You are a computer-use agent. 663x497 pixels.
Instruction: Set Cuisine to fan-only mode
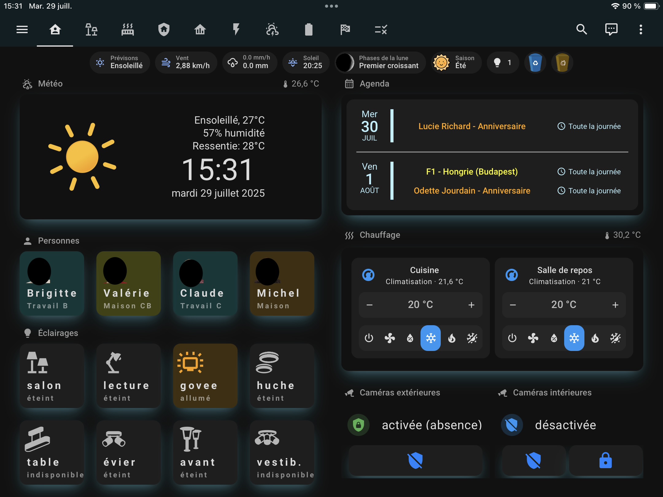coord(390,338)
